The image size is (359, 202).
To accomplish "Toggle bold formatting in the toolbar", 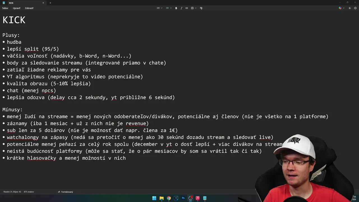I will (x=176, y=8).
